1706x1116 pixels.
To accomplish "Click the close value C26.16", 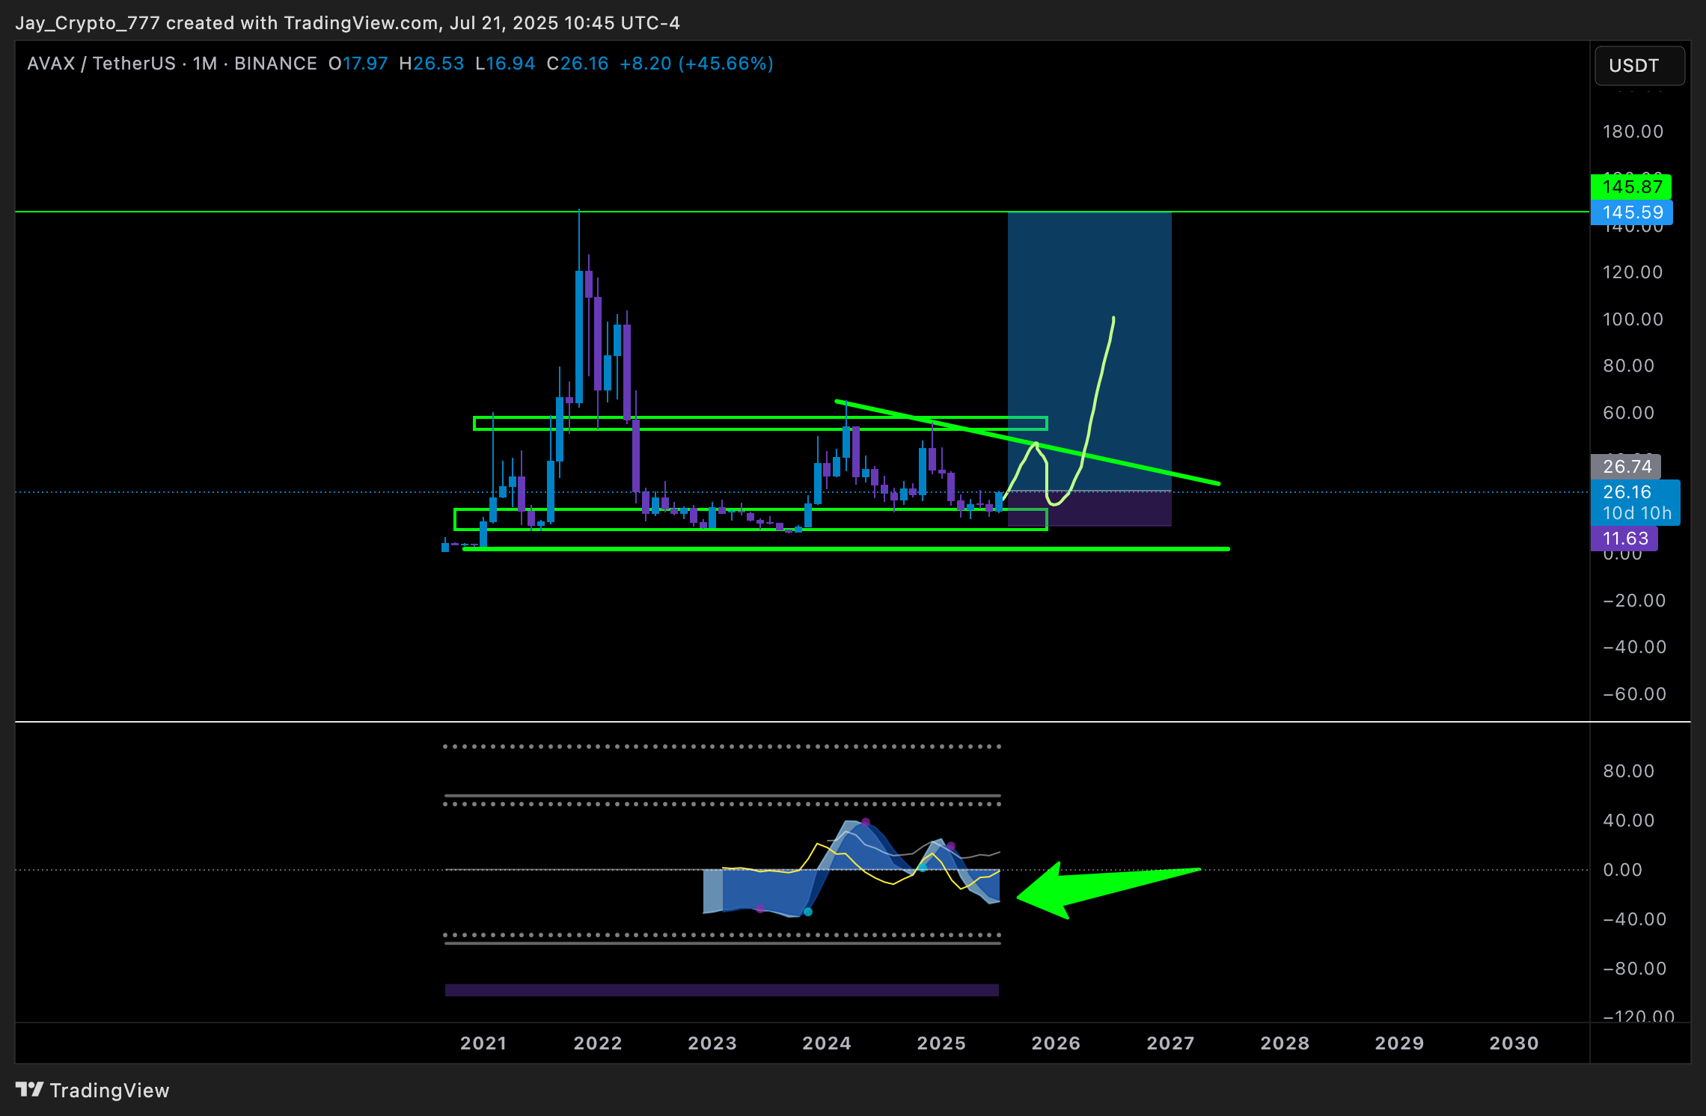I will point(577,64).
